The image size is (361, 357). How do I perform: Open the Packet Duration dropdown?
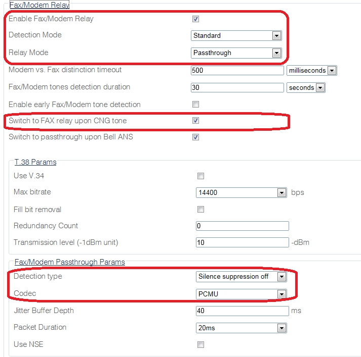pos(241,328)
